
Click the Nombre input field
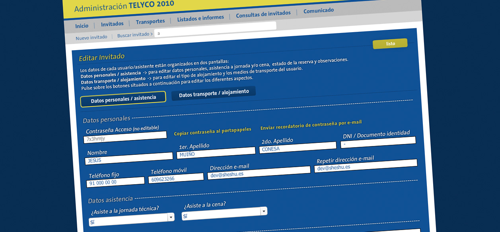click(129, 158)
